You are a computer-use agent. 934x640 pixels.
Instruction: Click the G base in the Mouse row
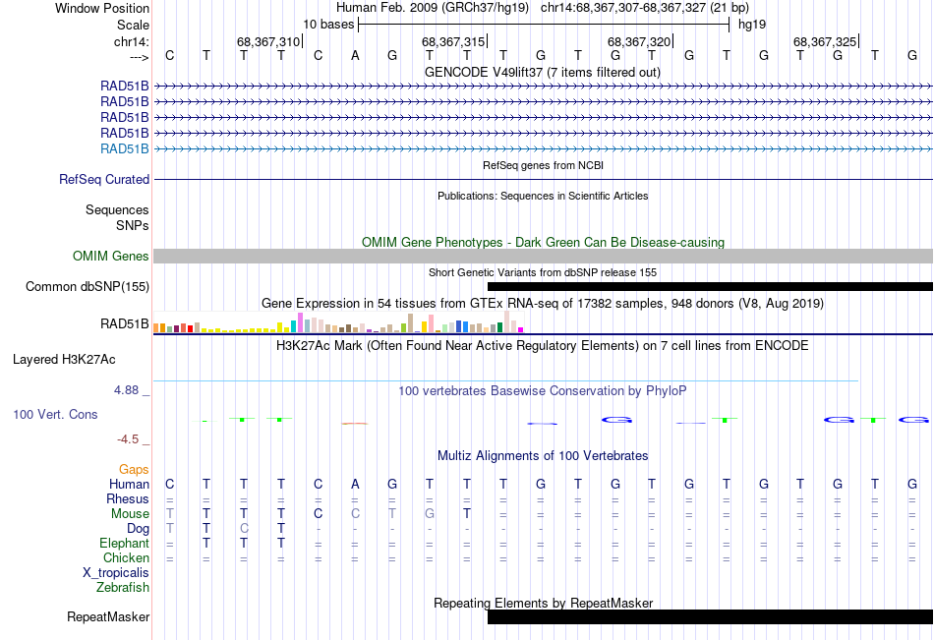[x=430, y=513]
